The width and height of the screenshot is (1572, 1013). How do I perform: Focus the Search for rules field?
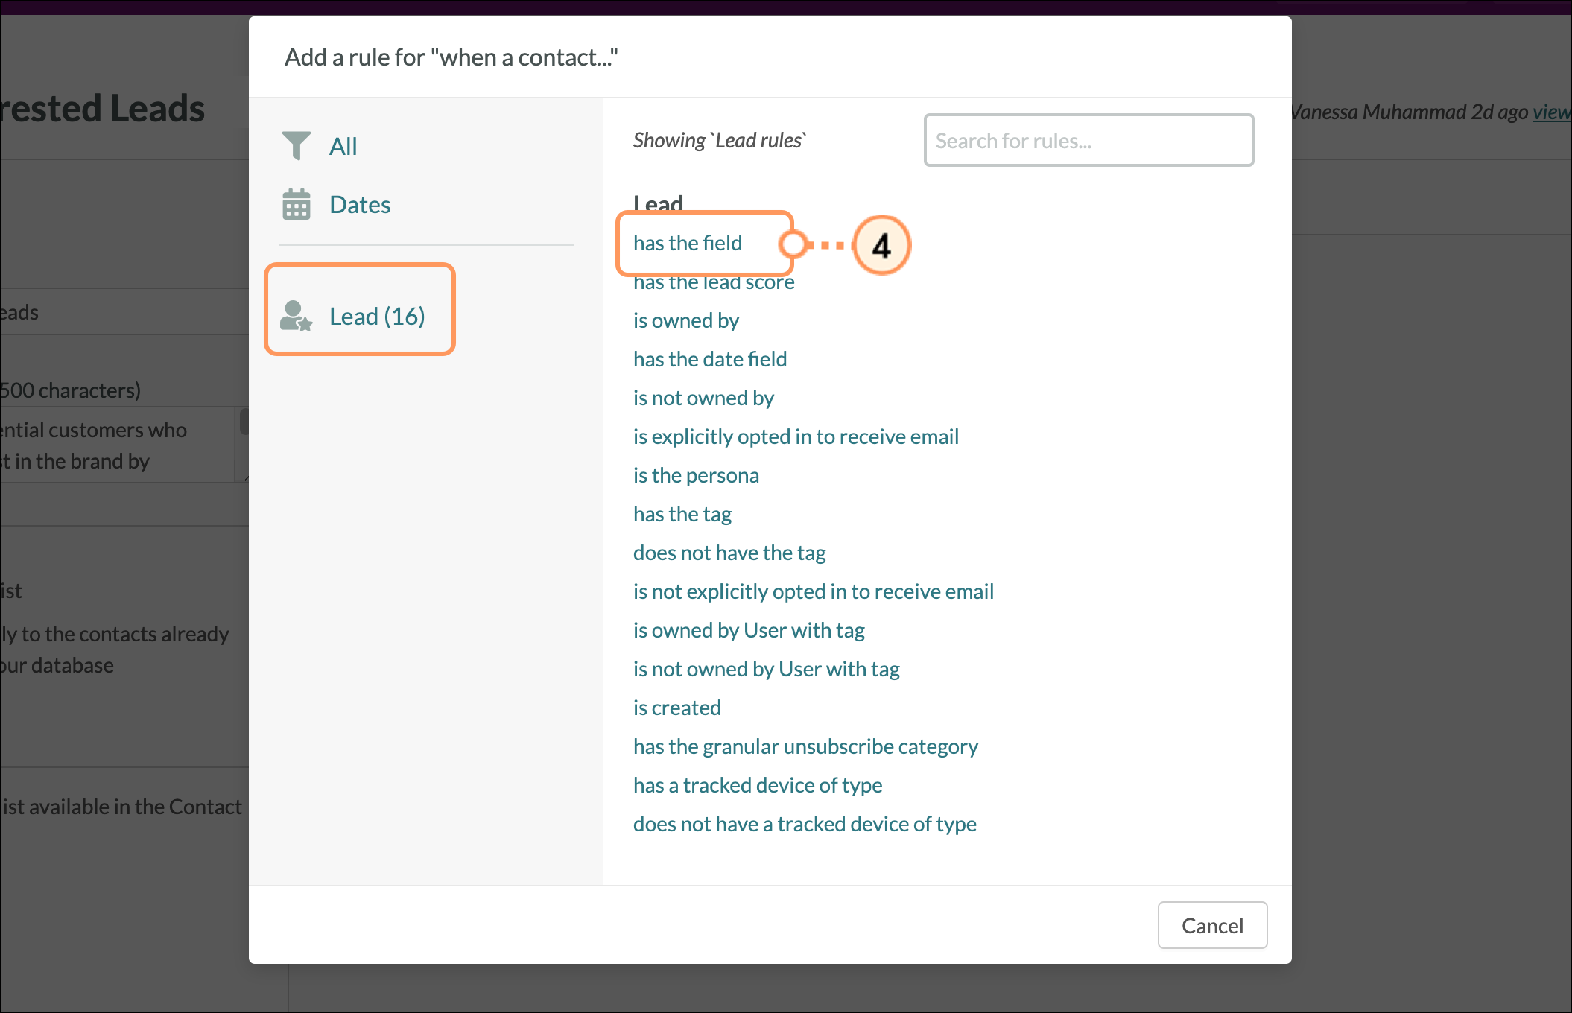click(1088, 140)
